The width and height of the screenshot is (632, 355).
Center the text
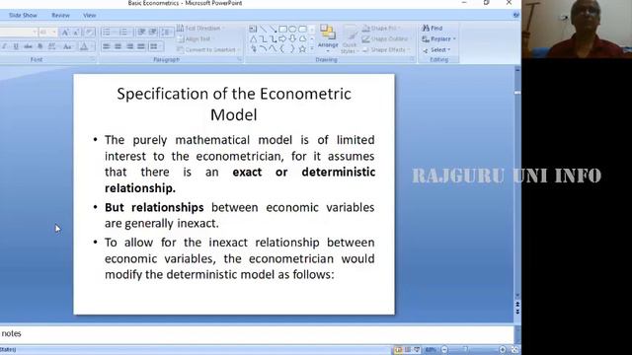(x=118, y=46)
